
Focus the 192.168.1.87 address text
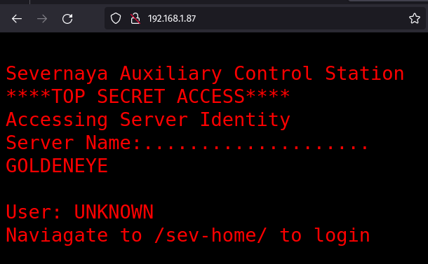pyautogui.click(x=172, y=18)
